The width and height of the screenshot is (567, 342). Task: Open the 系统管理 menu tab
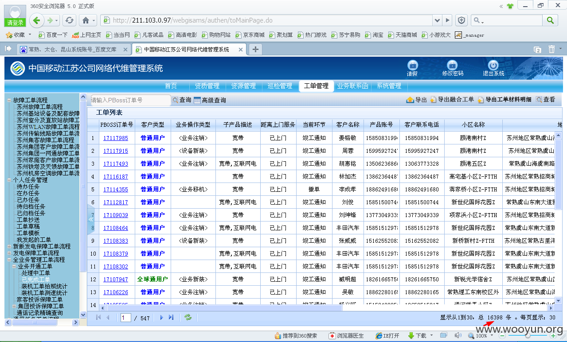389,86
